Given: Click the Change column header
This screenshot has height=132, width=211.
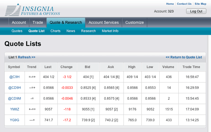Looking at the screenshot, I should click(x=67, y=67).
